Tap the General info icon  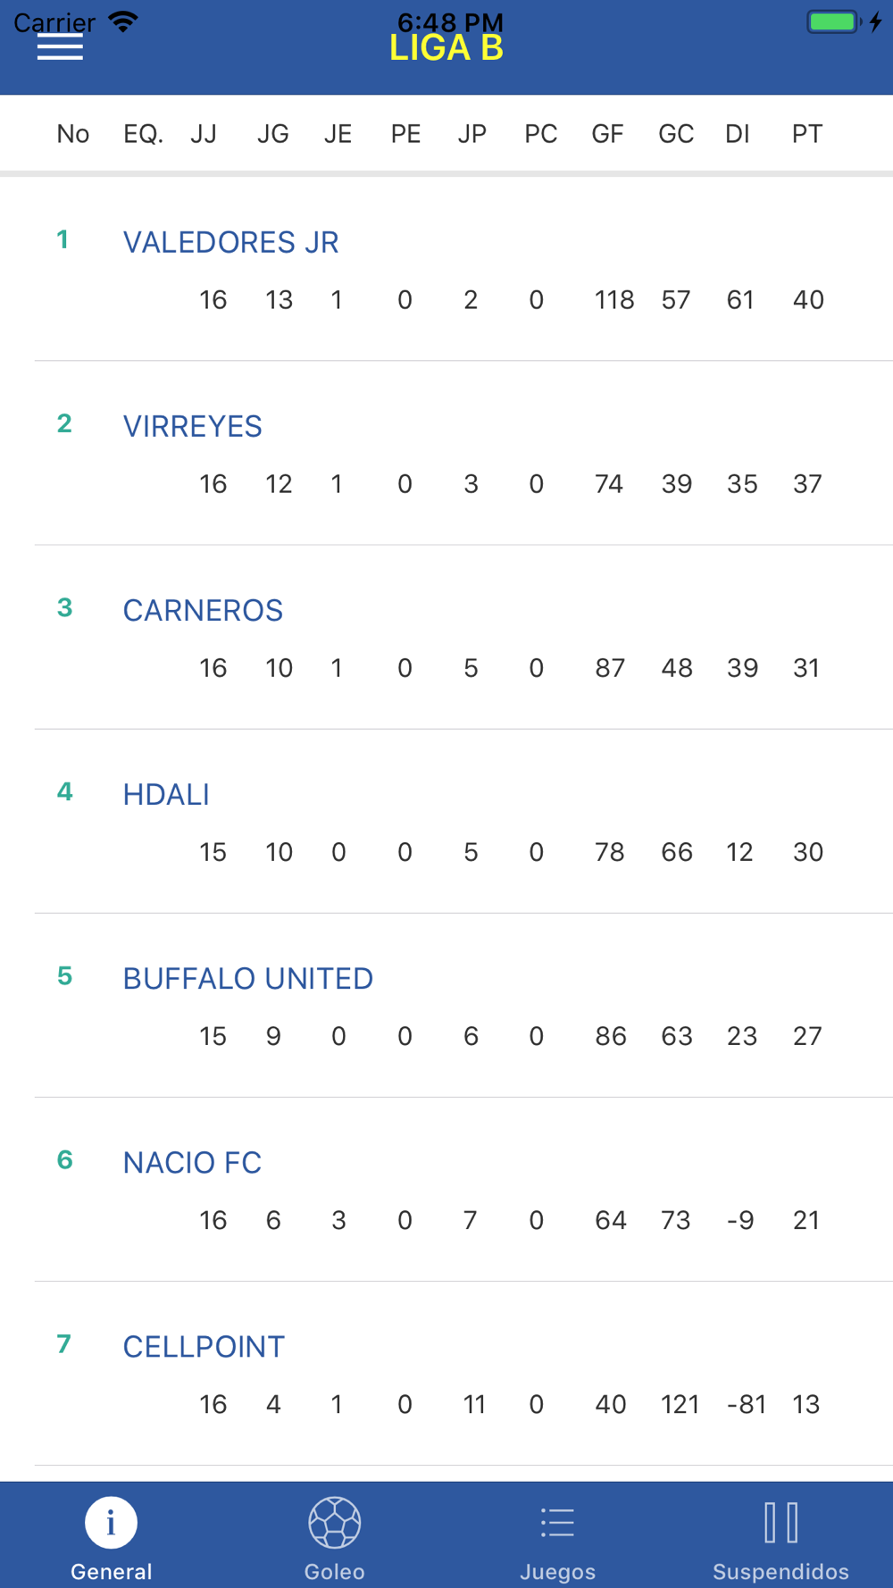111,1522
